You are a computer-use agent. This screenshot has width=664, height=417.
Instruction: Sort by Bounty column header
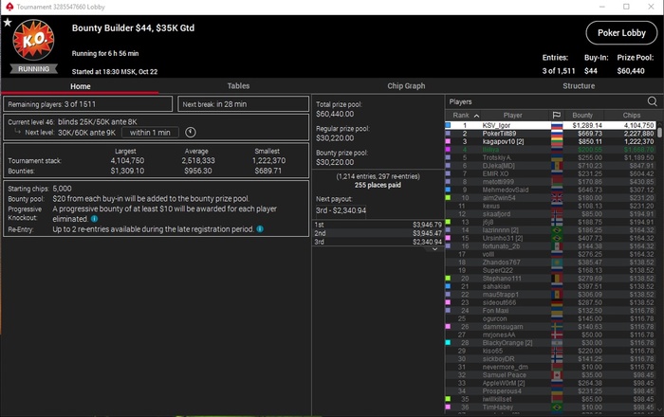[582, 115]
